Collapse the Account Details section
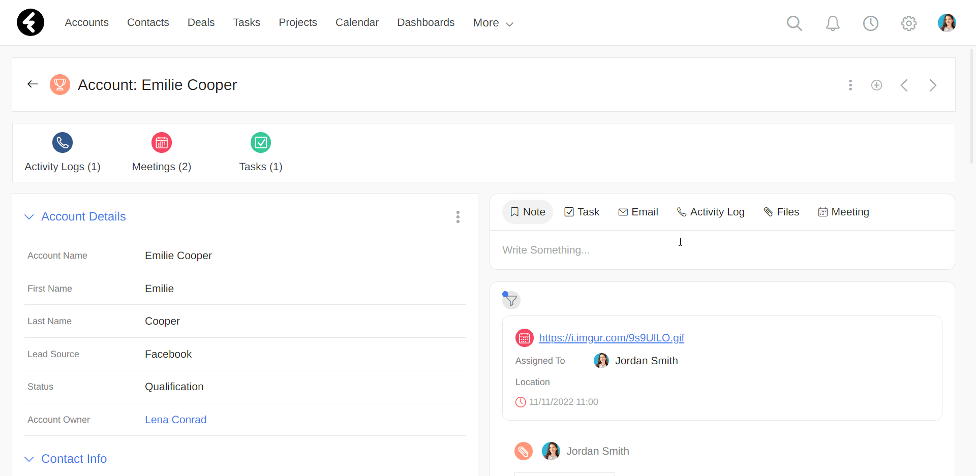This screenshot has width=976, height=476. pos(29,217)
